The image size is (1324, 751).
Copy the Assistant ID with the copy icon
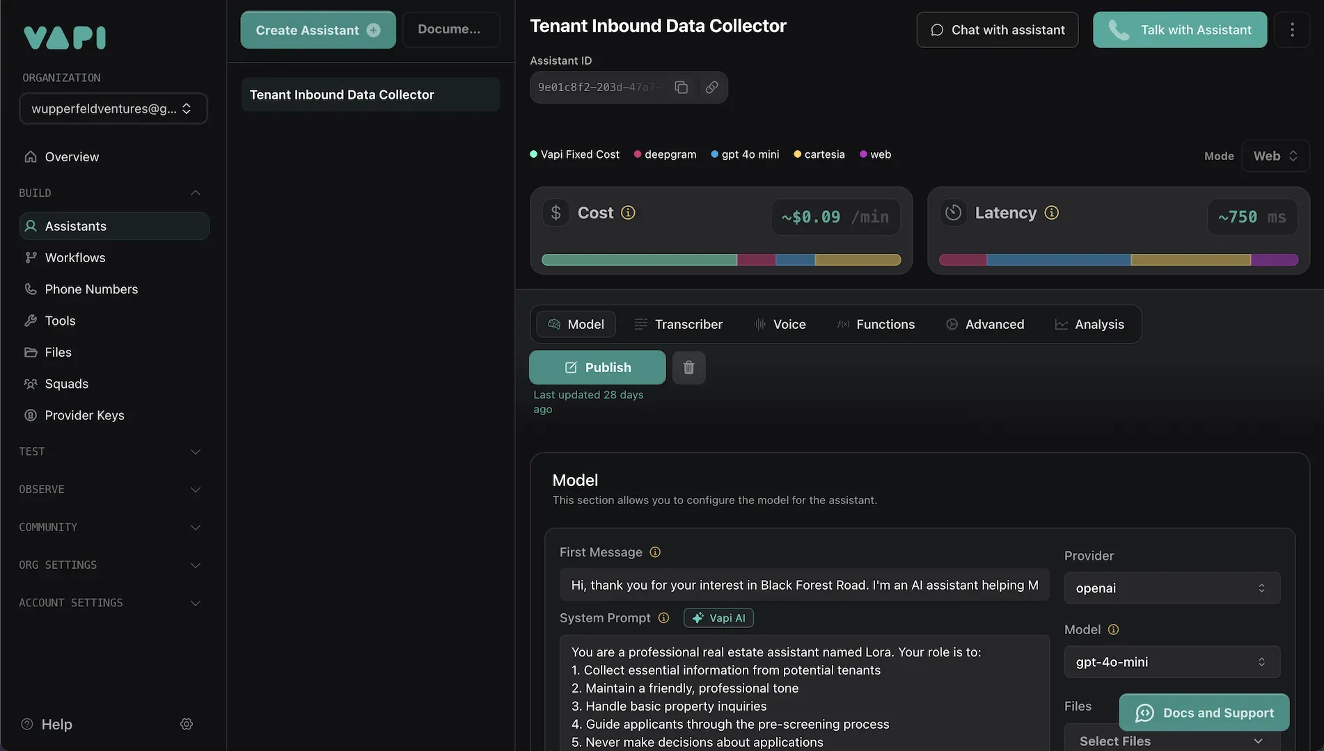tap(681, 88)
